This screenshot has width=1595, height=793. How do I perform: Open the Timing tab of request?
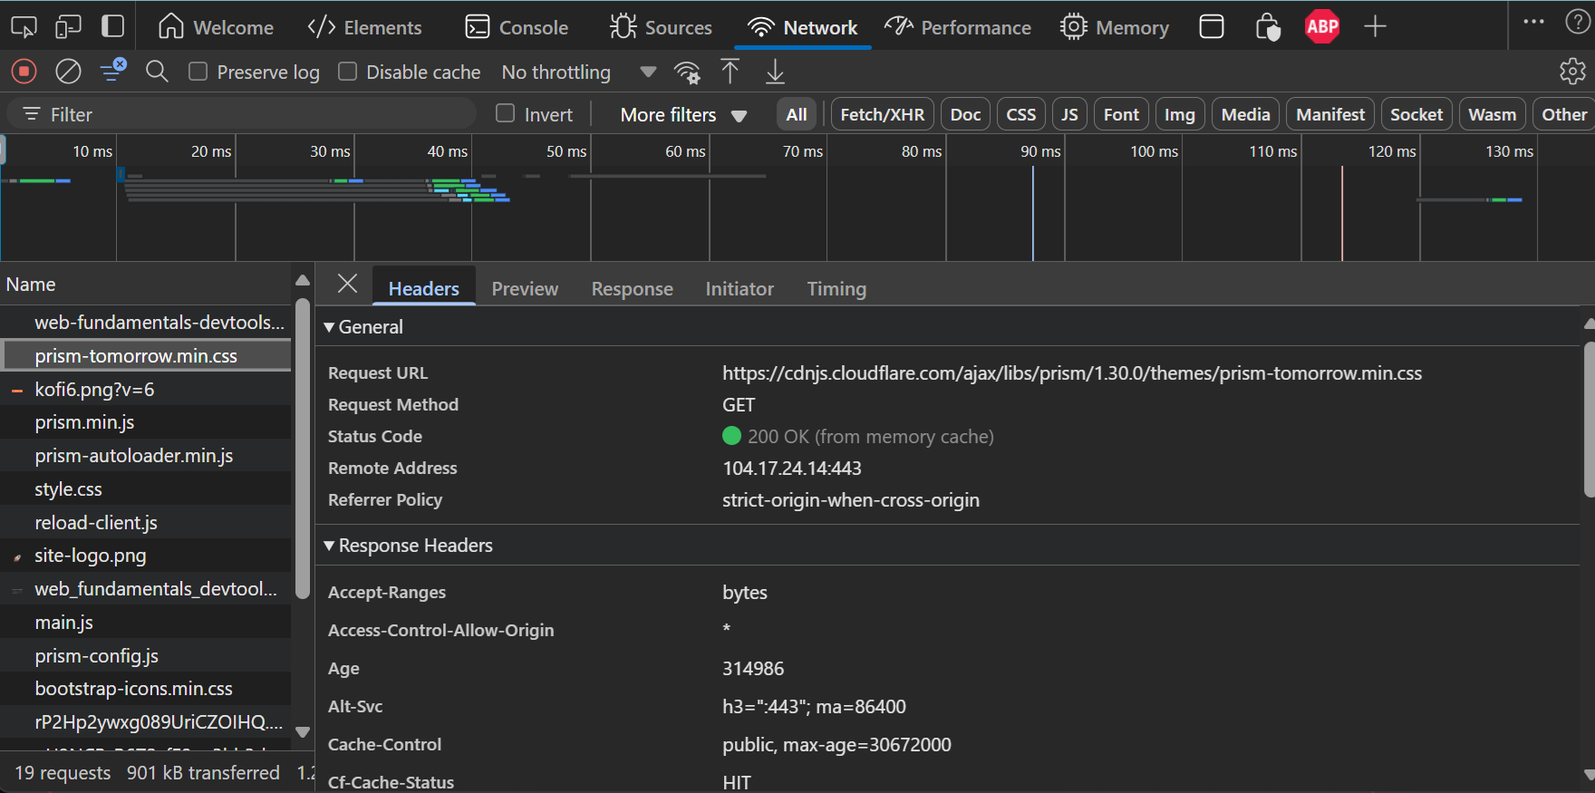point(836,288)
